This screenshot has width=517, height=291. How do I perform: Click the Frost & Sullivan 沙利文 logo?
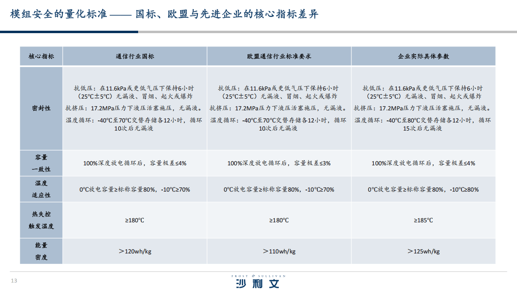coord(258,282)
